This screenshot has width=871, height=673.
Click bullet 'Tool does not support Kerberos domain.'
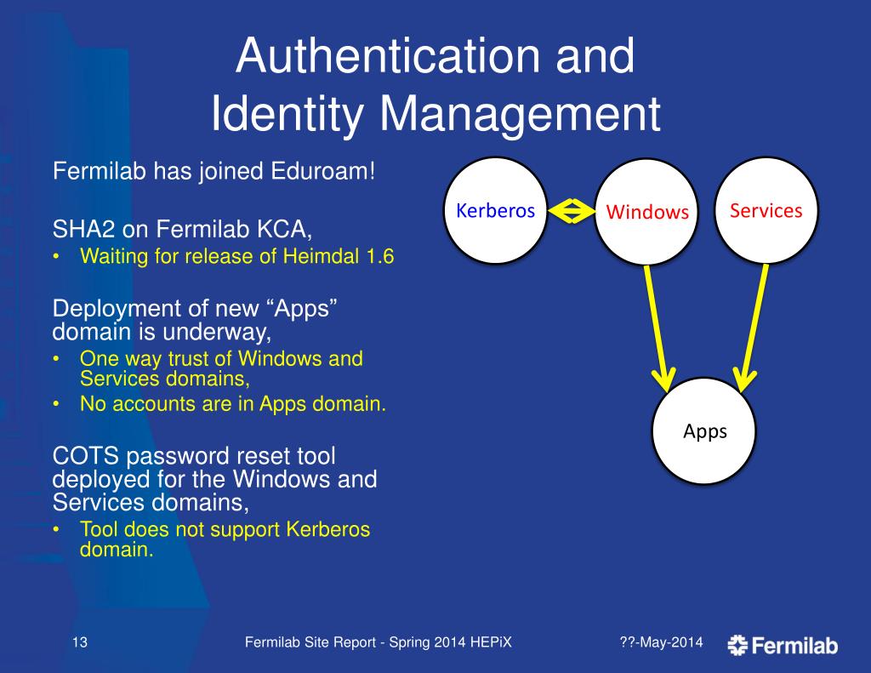click(225, 539)
